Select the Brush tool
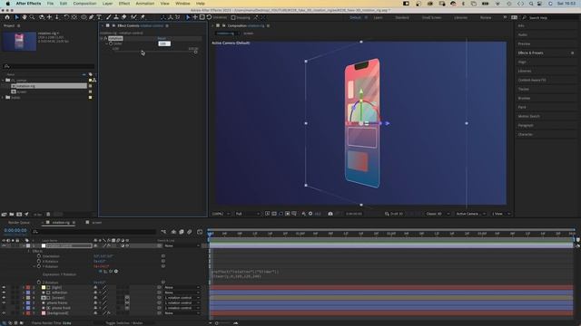The height and width of the screenshot is (326, 581). pos(109,17)
